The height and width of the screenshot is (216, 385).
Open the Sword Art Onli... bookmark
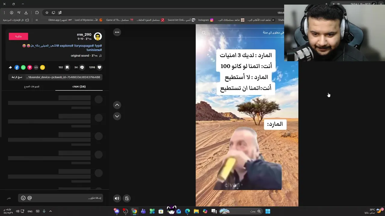click(x=181, y=20)
